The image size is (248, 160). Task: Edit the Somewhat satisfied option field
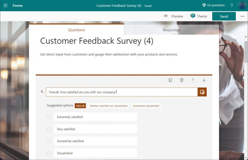pyautogui.click(x=95, y=141)
